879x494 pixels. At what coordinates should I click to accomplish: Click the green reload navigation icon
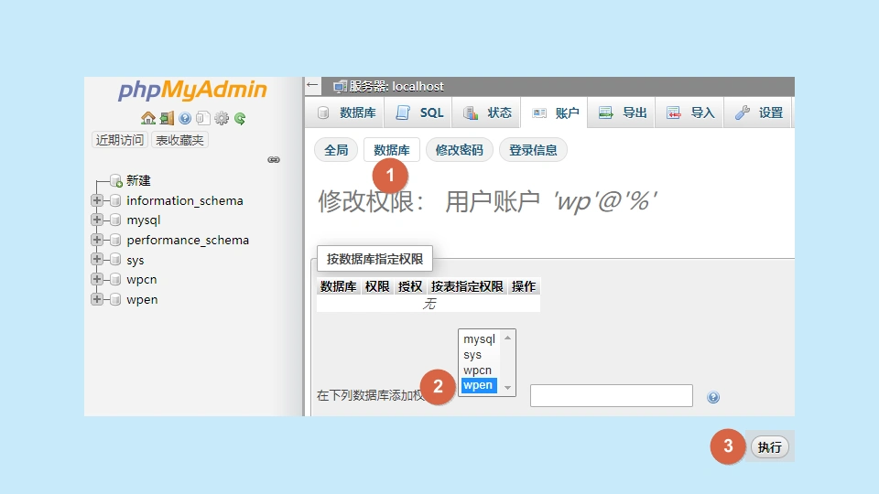coord(240,118)
